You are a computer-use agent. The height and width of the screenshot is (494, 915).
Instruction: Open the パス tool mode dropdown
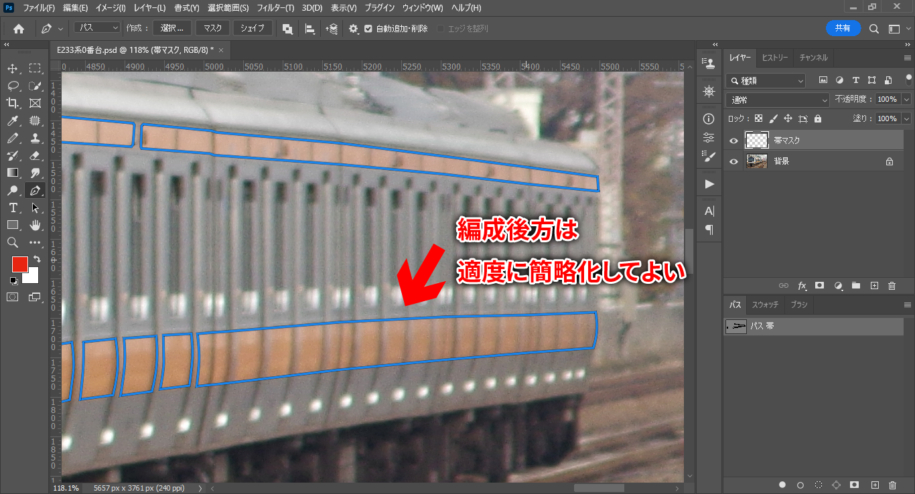(97, 28)
